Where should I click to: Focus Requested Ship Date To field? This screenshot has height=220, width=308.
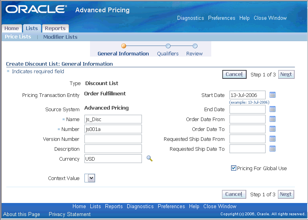(x=247, y=149)
